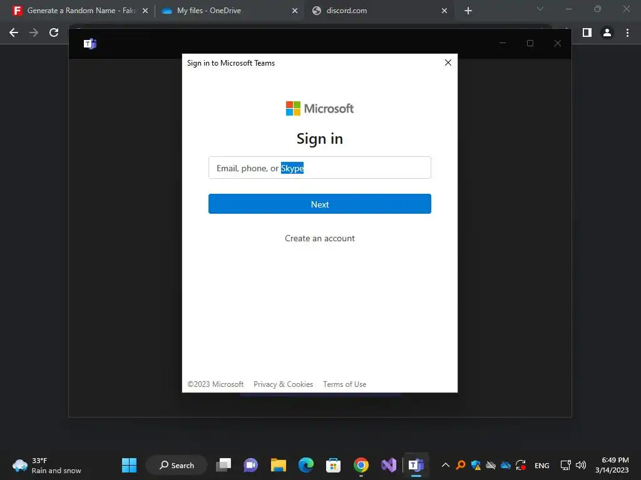This screenshot has width=641, height=480.
Task: Close the Sign in to Microsoft Teams dialog
Action: pos(448,62)
